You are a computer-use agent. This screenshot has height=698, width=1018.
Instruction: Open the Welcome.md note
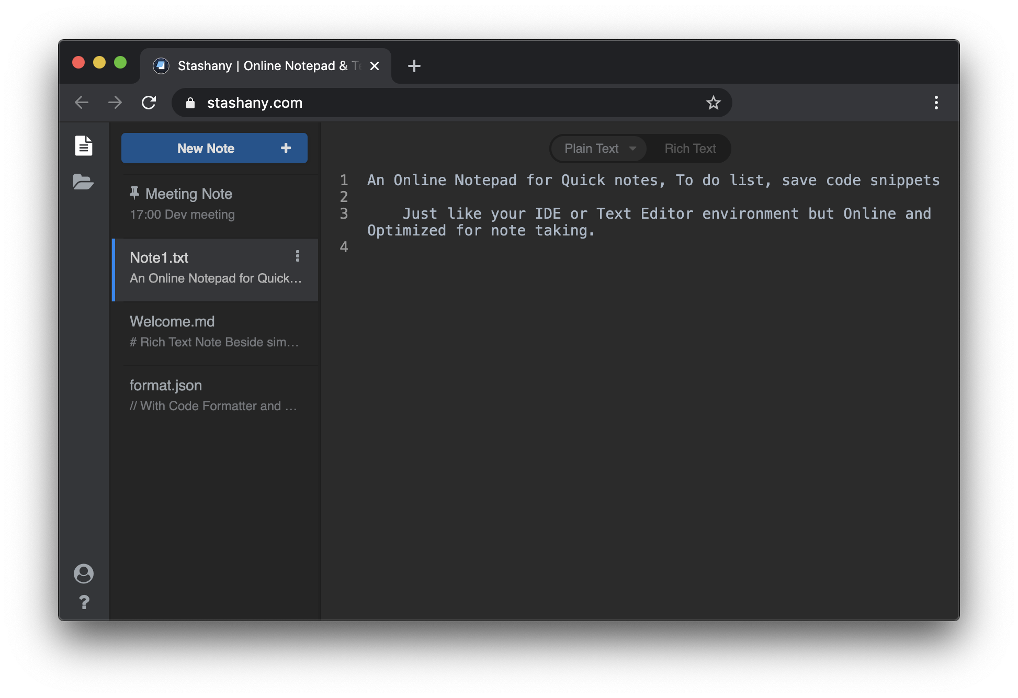point(214,331)
